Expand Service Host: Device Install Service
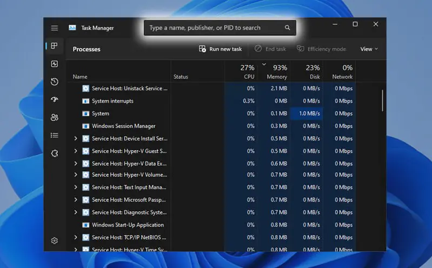Image resolution: width=432 pixels, height=268 pixels. click(76, 139)
